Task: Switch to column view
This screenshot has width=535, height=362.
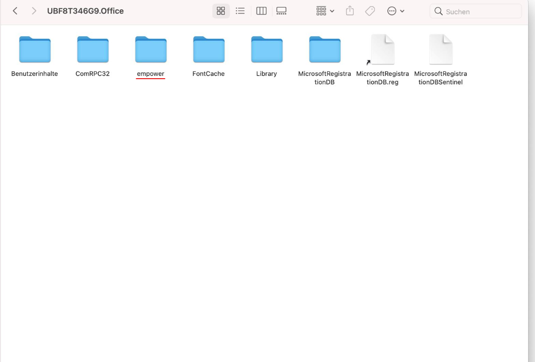Action: [261, 11]
